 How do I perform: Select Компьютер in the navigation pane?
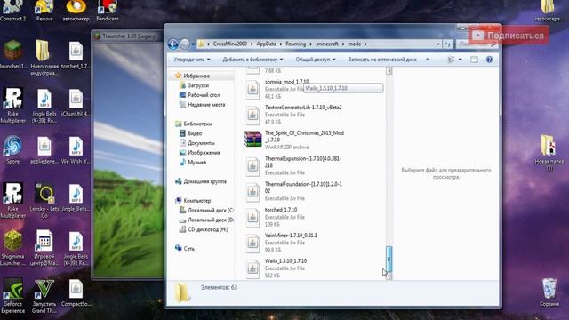[196, 201]
